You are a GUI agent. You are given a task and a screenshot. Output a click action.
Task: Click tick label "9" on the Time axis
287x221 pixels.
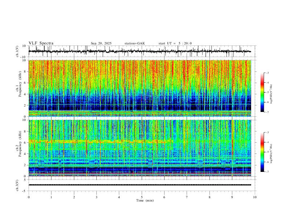click(232, 197)
